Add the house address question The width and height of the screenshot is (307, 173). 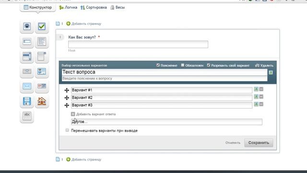[42, 101]
